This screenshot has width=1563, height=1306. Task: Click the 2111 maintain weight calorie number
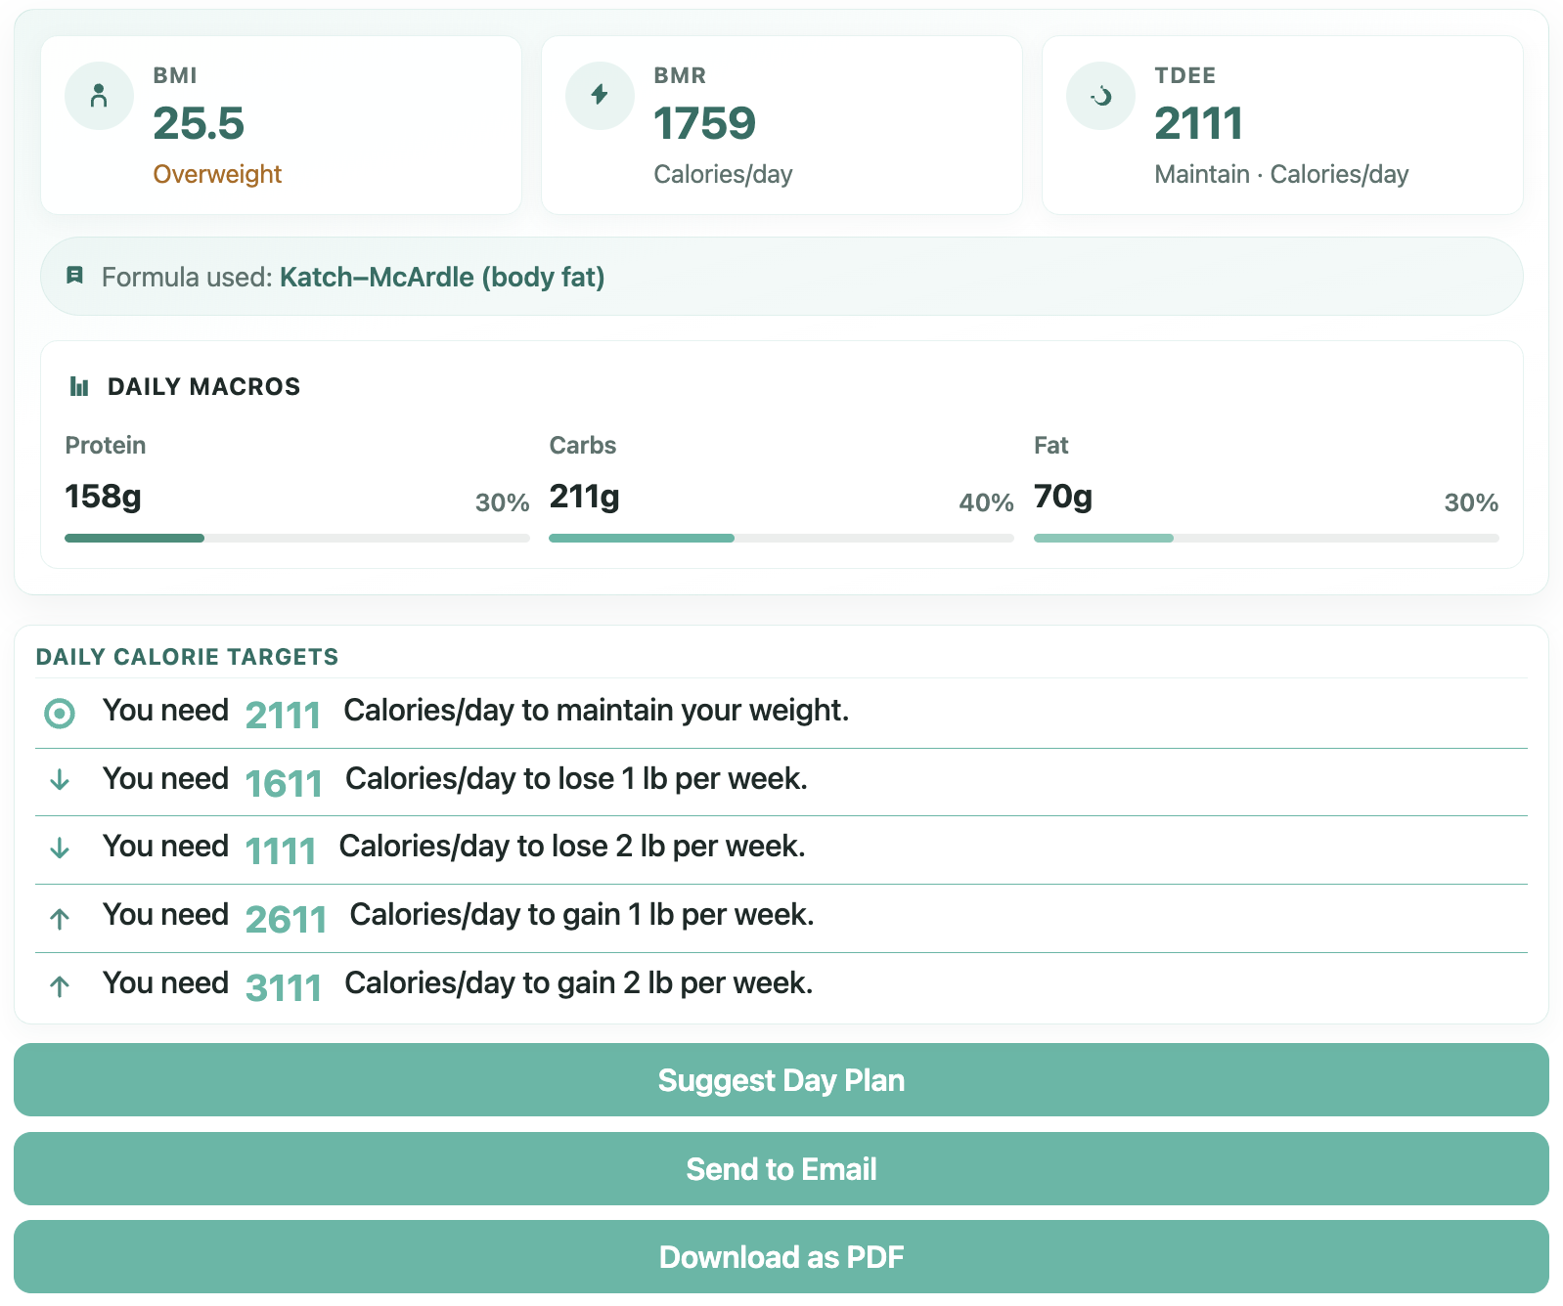coord(283,716)
